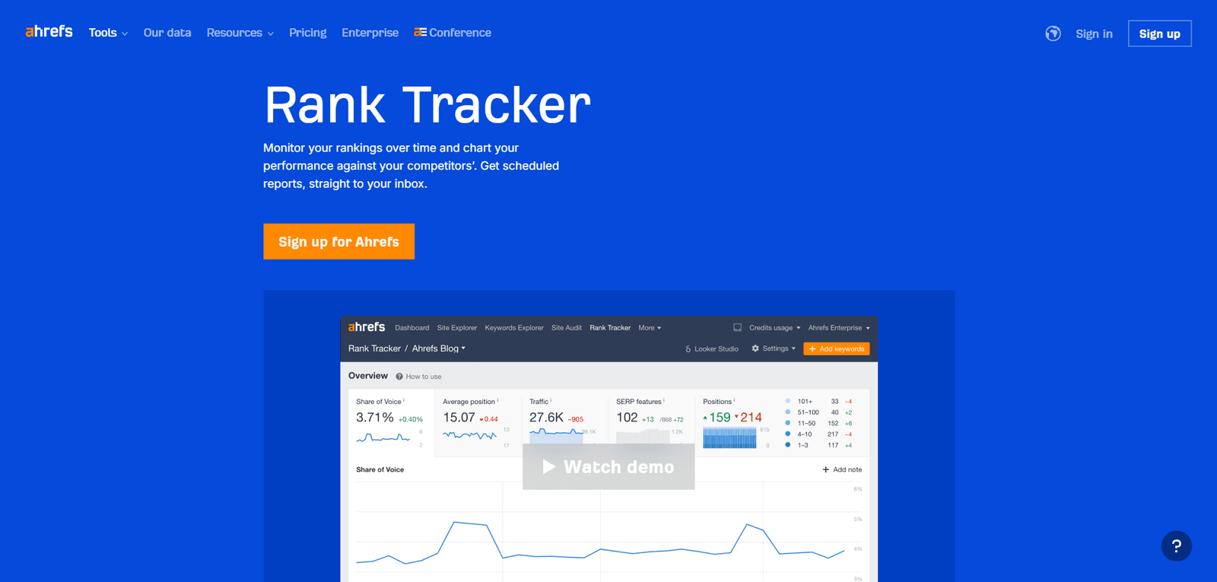
Task: Click the Settings gear icon in the demo
Action: [x=755, y=348]
